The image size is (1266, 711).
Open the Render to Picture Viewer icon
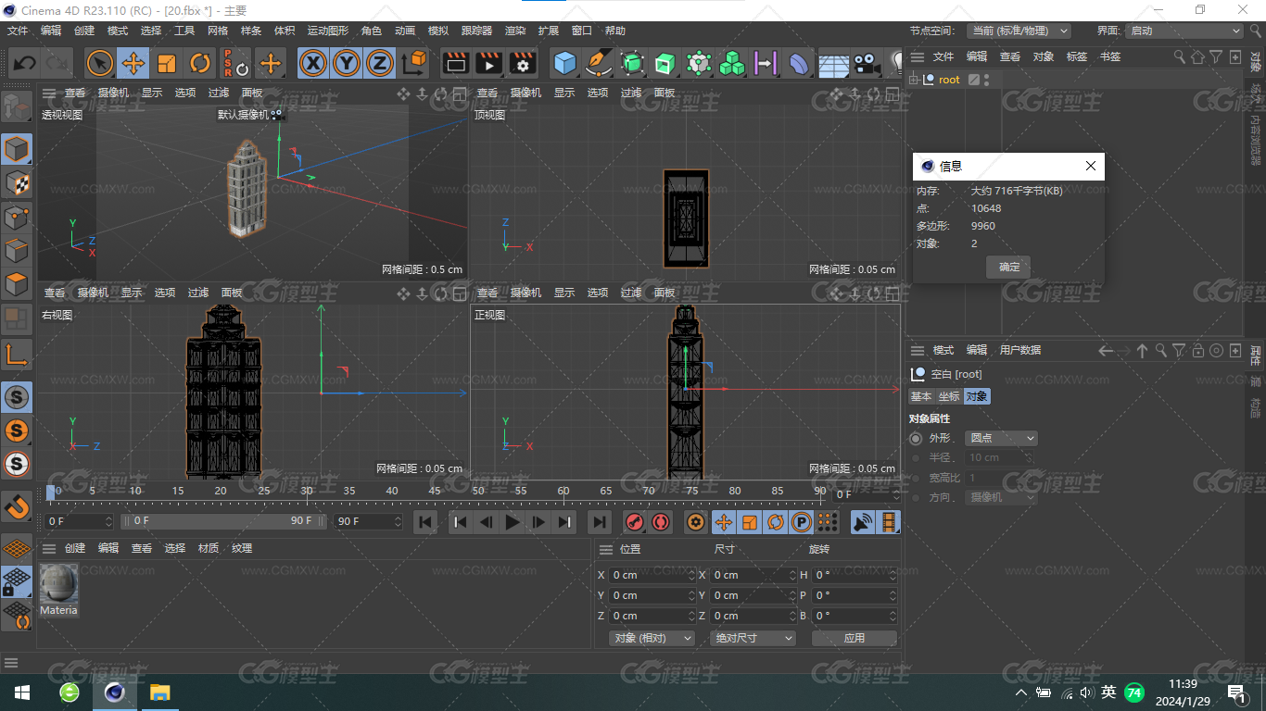tap(488, 63)
